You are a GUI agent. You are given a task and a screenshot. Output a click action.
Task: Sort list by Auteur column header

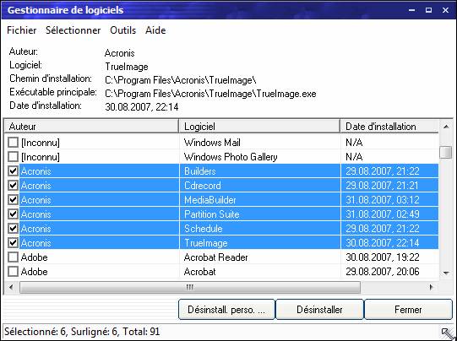[91, 127]
